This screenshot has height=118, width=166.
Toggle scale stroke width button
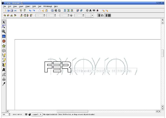click(99, 15)
